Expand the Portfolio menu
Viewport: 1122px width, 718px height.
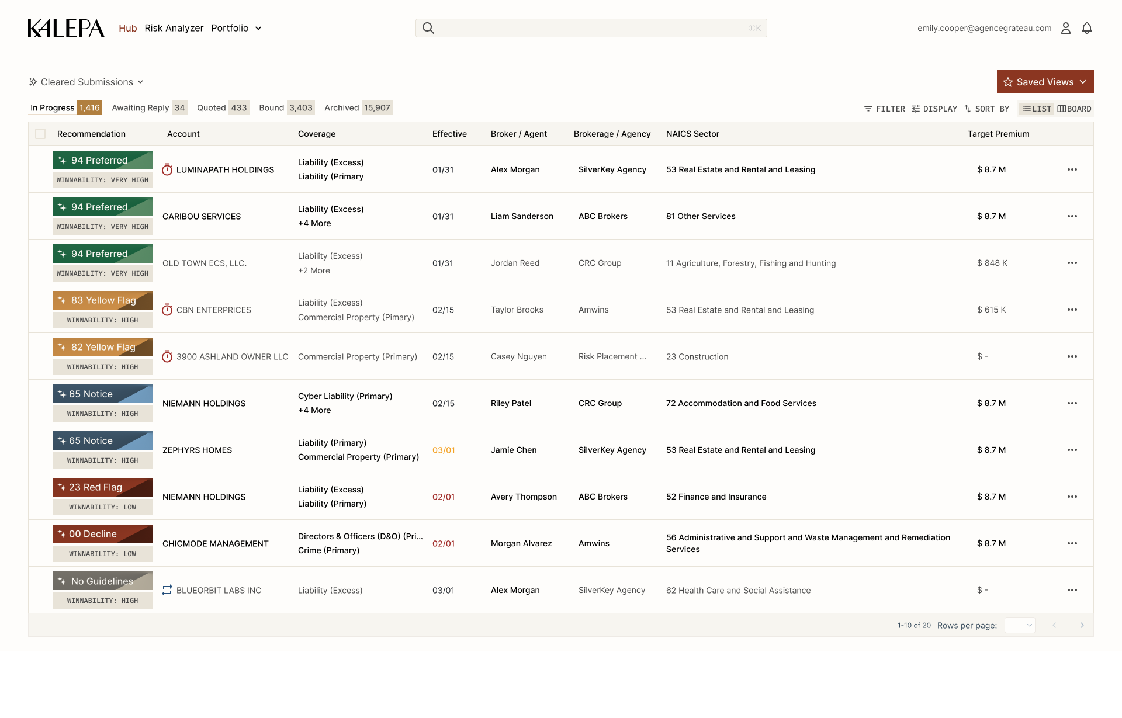[236, 28]
